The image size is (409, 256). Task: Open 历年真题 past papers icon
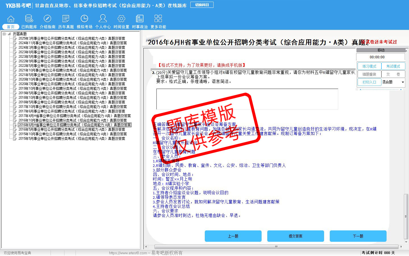(x=66, y=19)
